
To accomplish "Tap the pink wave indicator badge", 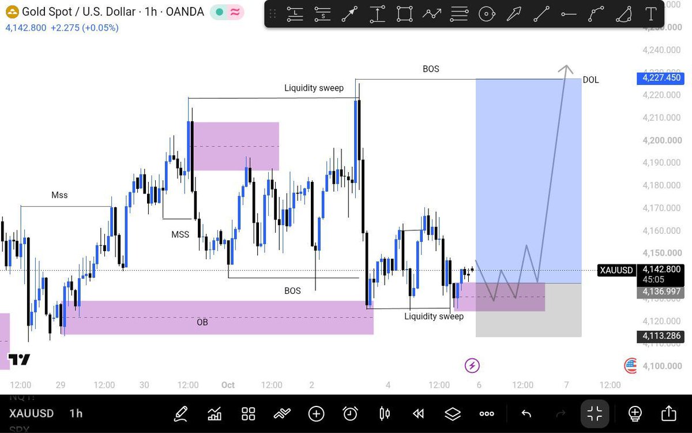I will pos(234,12).
